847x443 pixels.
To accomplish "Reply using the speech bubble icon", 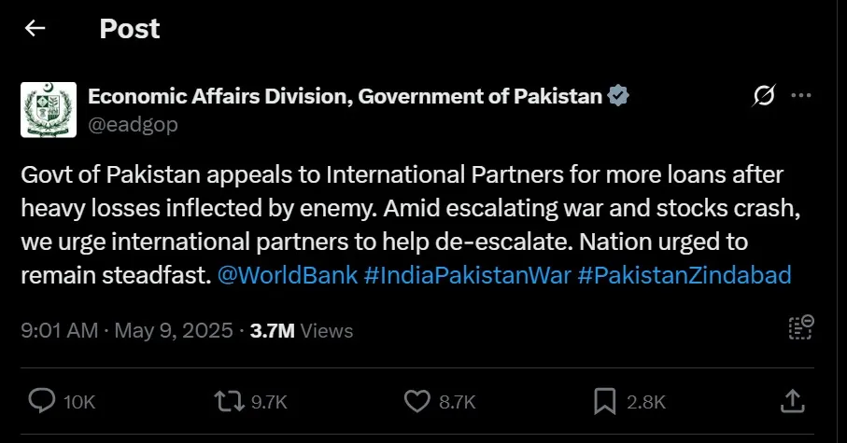I will point(42,401).
